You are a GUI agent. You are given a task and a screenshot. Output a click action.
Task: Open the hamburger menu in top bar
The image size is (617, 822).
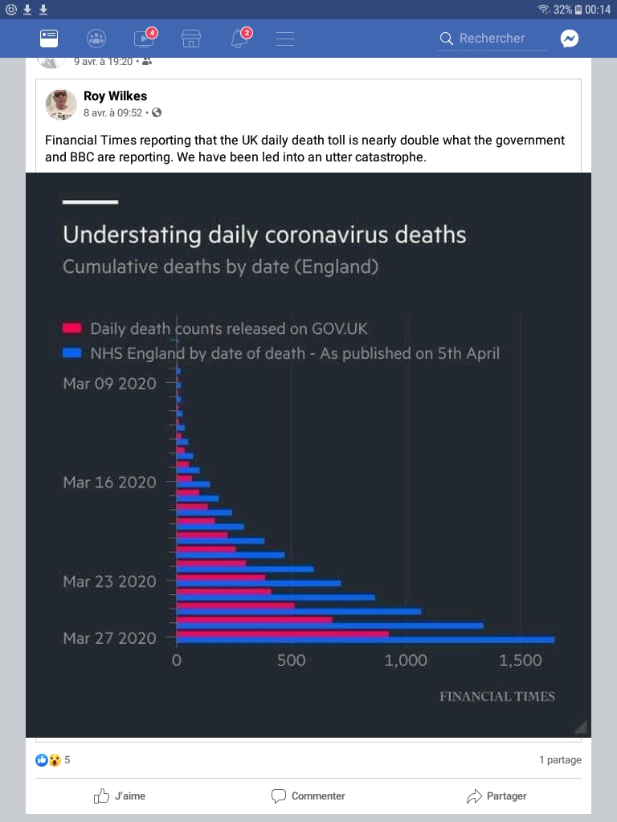284,38
